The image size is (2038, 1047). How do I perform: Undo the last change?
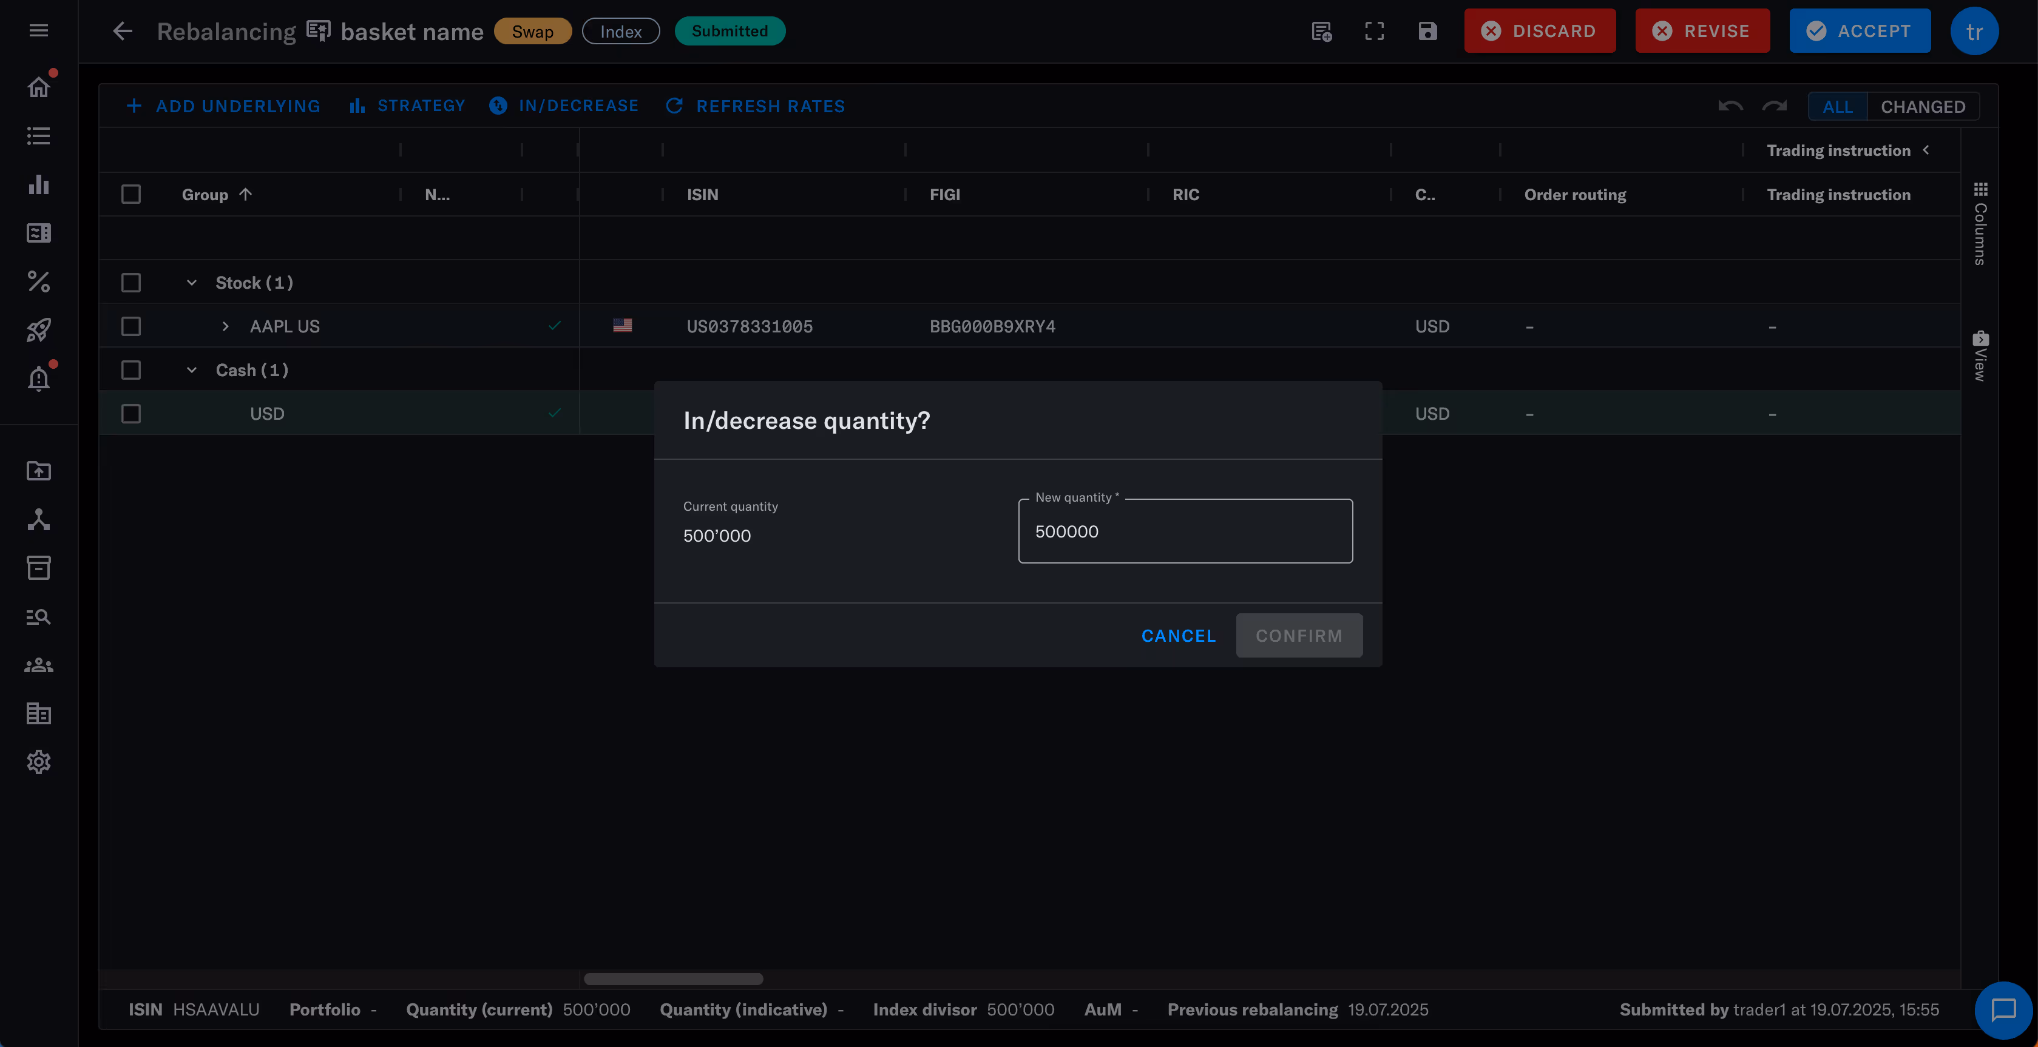click(1731, 106)
